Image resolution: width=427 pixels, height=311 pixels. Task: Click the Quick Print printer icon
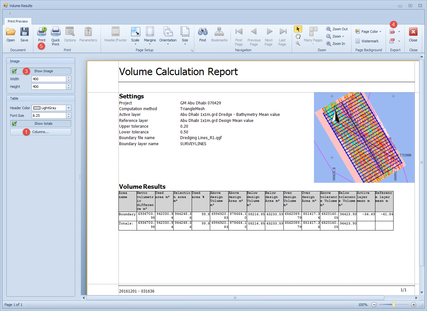(x=55, y=32)
